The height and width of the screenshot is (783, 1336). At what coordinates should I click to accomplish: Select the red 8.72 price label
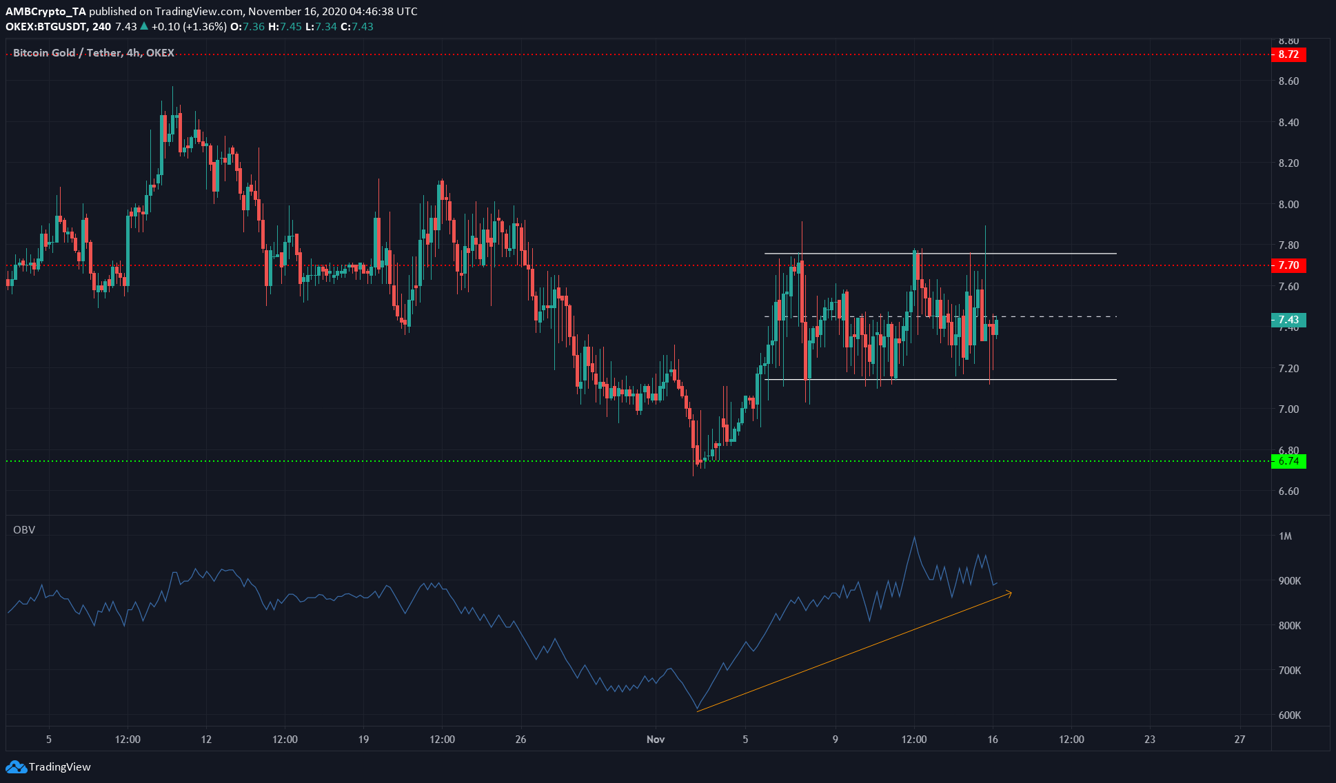1288,54
